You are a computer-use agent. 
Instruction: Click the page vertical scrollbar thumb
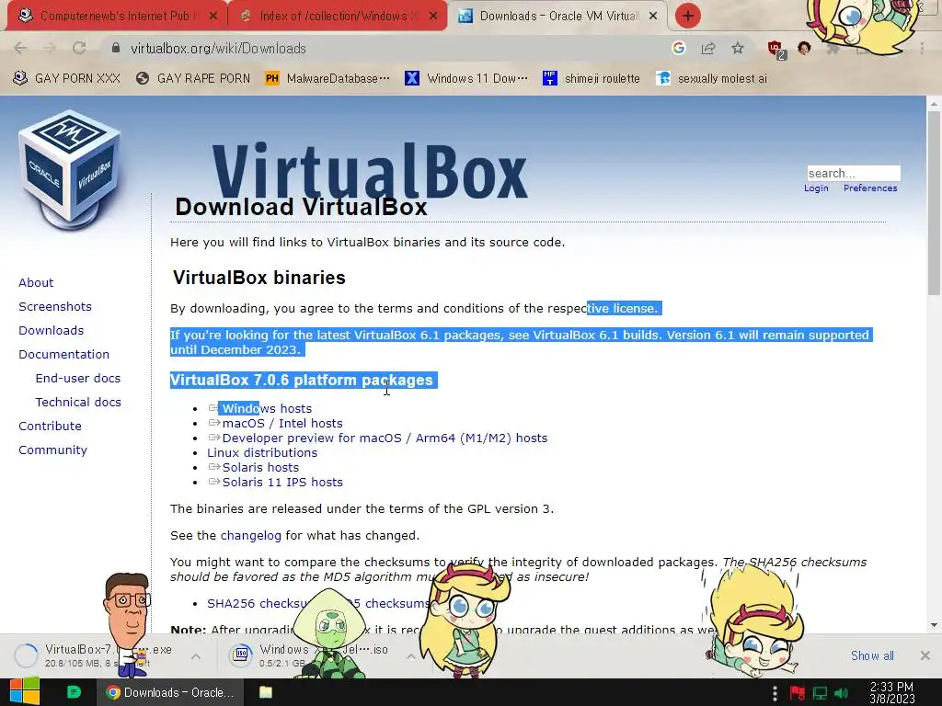tap(934, 203)
